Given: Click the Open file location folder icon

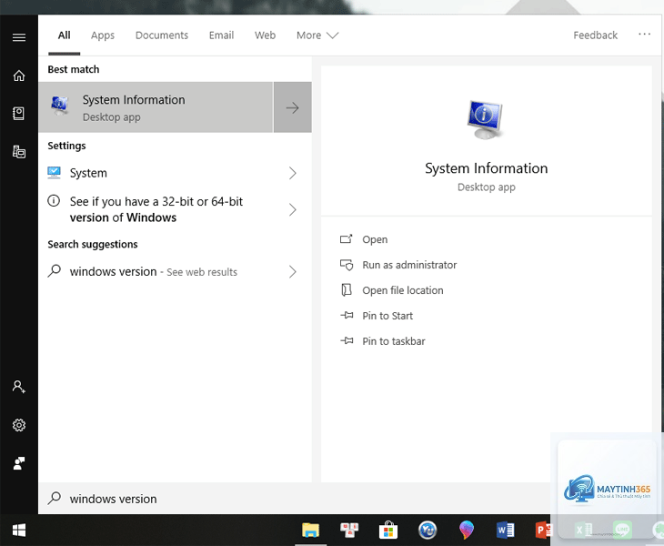Looking at the screenshot, I should 346,290.
